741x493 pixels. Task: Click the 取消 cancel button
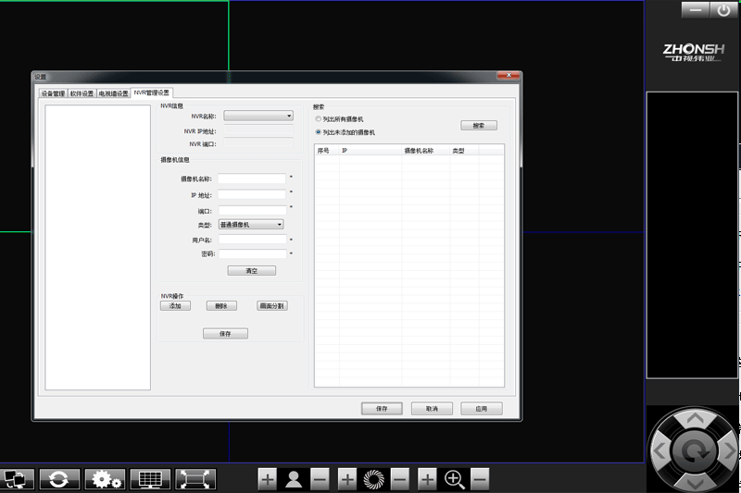pos(432,409)
